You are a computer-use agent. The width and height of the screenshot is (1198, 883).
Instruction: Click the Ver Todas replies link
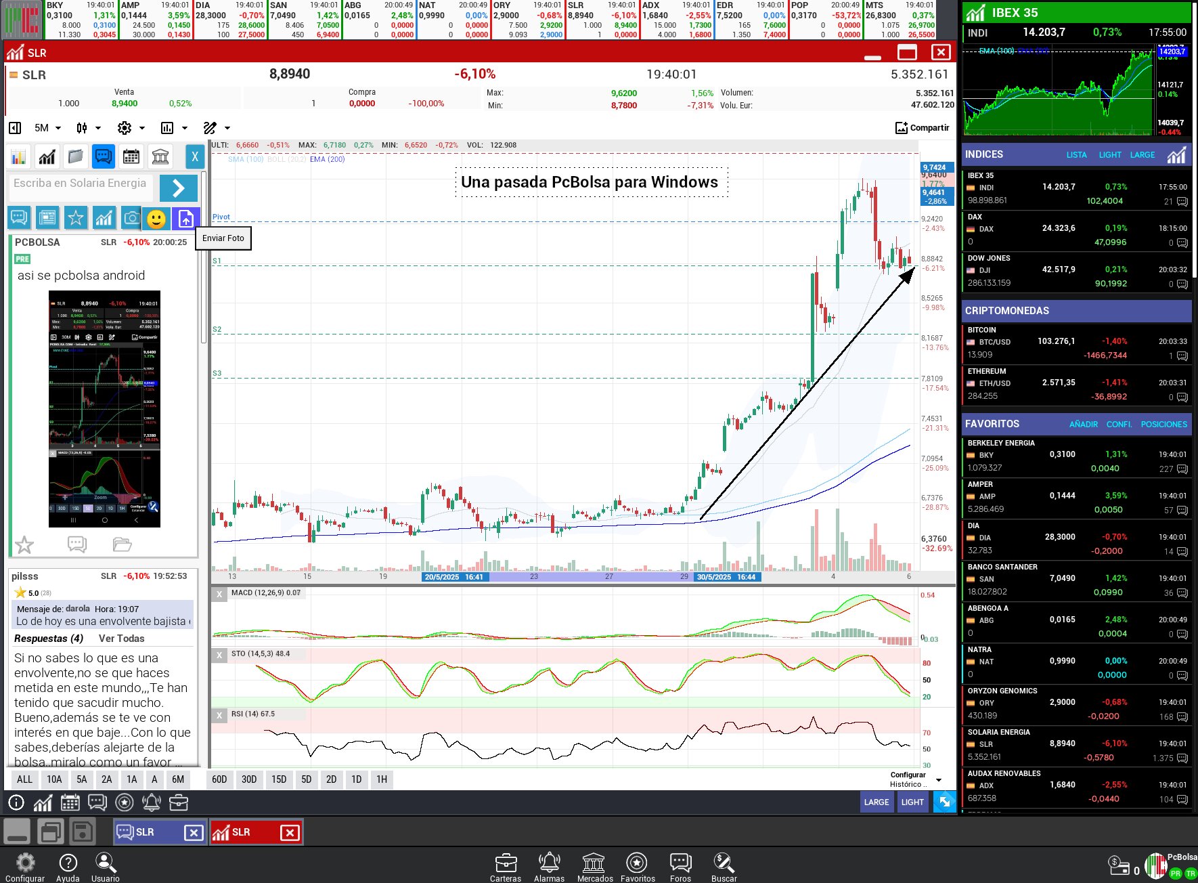pos(122,639)
